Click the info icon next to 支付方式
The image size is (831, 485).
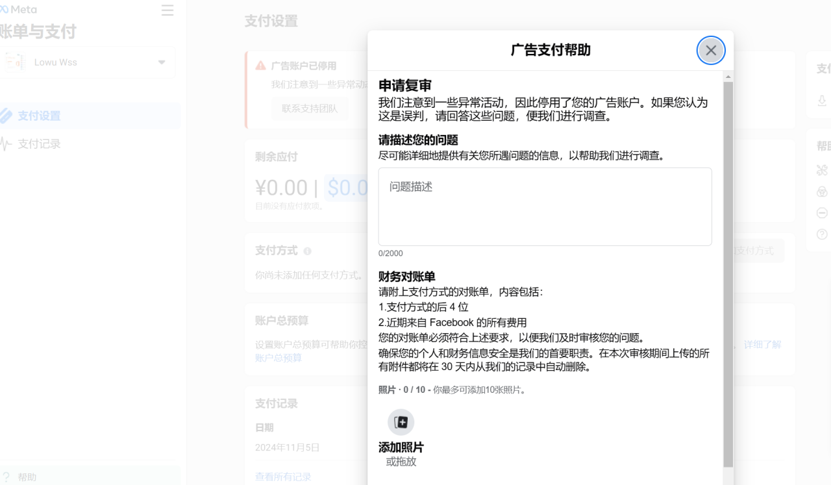307,251
